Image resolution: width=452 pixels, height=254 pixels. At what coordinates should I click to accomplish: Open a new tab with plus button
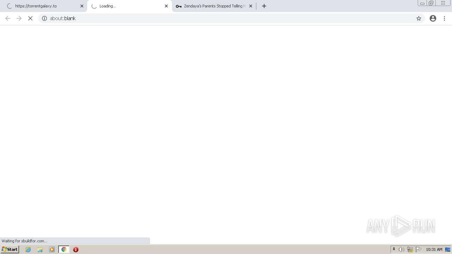(x=264, y=6)
